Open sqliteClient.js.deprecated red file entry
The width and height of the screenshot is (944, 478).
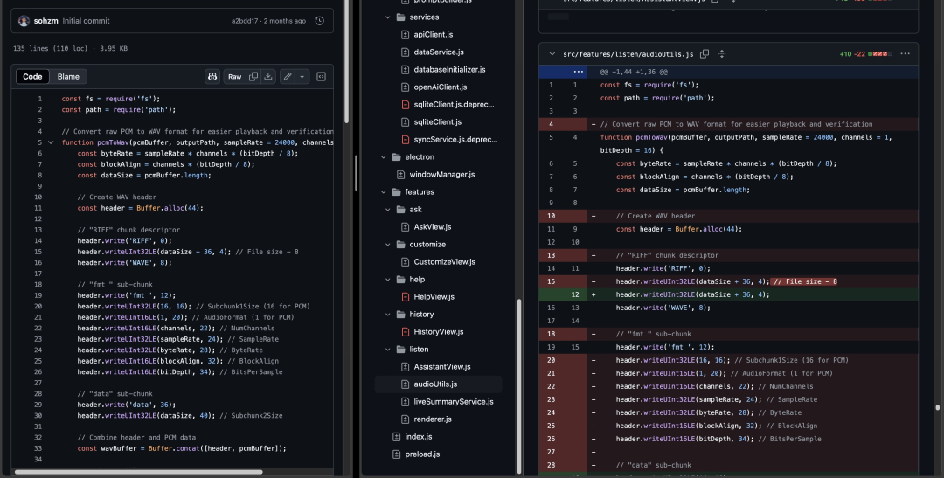pyautogui.click(x=454, y=105)
